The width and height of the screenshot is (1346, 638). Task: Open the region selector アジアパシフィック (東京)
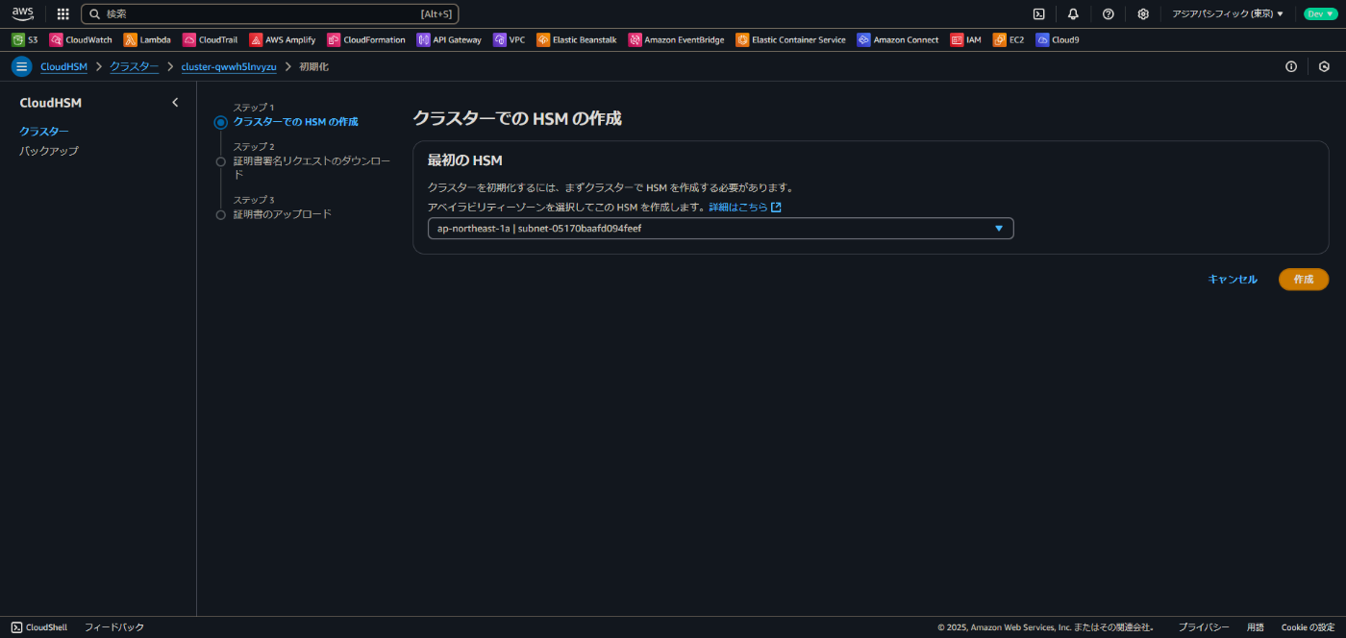(1228, 13)
